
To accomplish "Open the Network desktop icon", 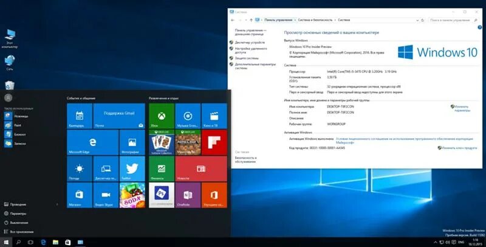I will pyautogui.click(x=10, y=63).
